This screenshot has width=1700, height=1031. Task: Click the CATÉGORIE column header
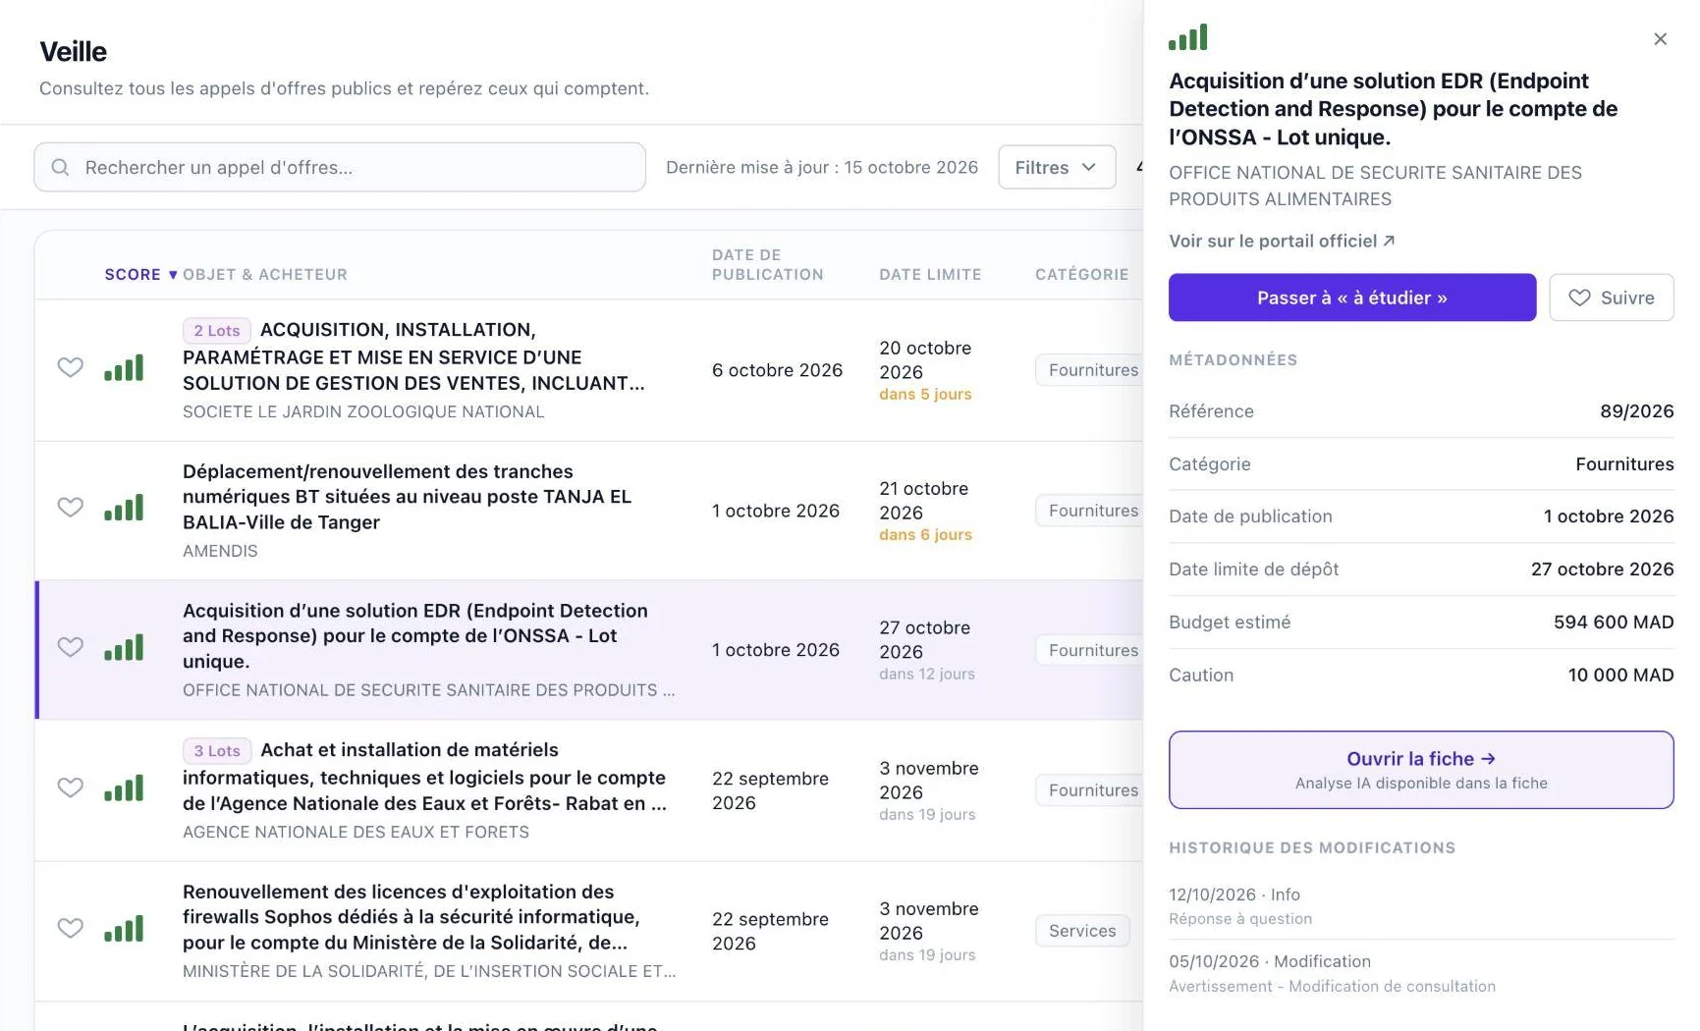tap(1081, 275)
